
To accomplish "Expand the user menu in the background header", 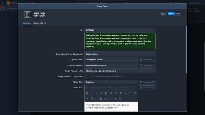I will (x=196, y=3).
